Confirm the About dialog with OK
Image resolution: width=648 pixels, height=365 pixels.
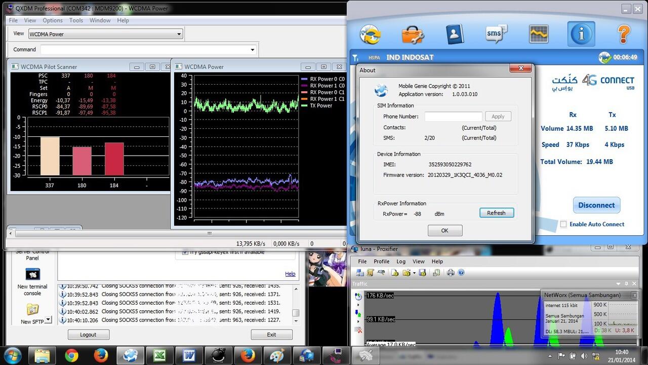pos(444,230)
